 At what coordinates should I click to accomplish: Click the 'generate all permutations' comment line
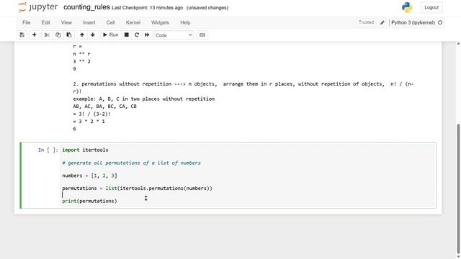point(131,163)
